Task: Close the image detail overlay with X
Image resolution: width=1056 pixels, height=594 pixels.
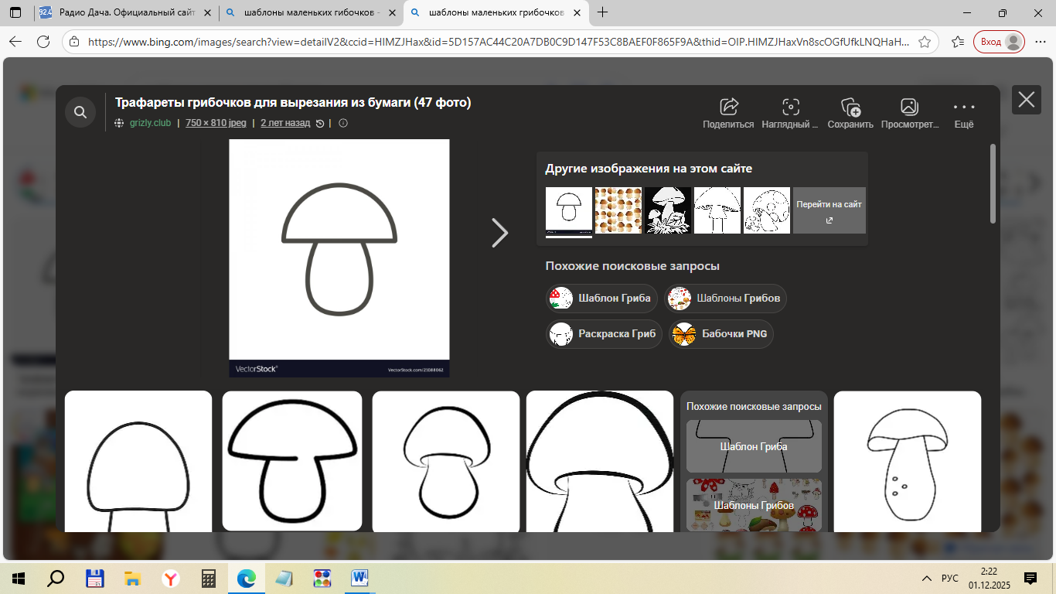Action: (1026, 100)
